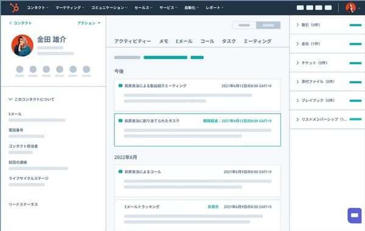Click the back arrow beside コンタクト
Screen dimensions: 365x231
pyautogui.click(x=10, y=23)
